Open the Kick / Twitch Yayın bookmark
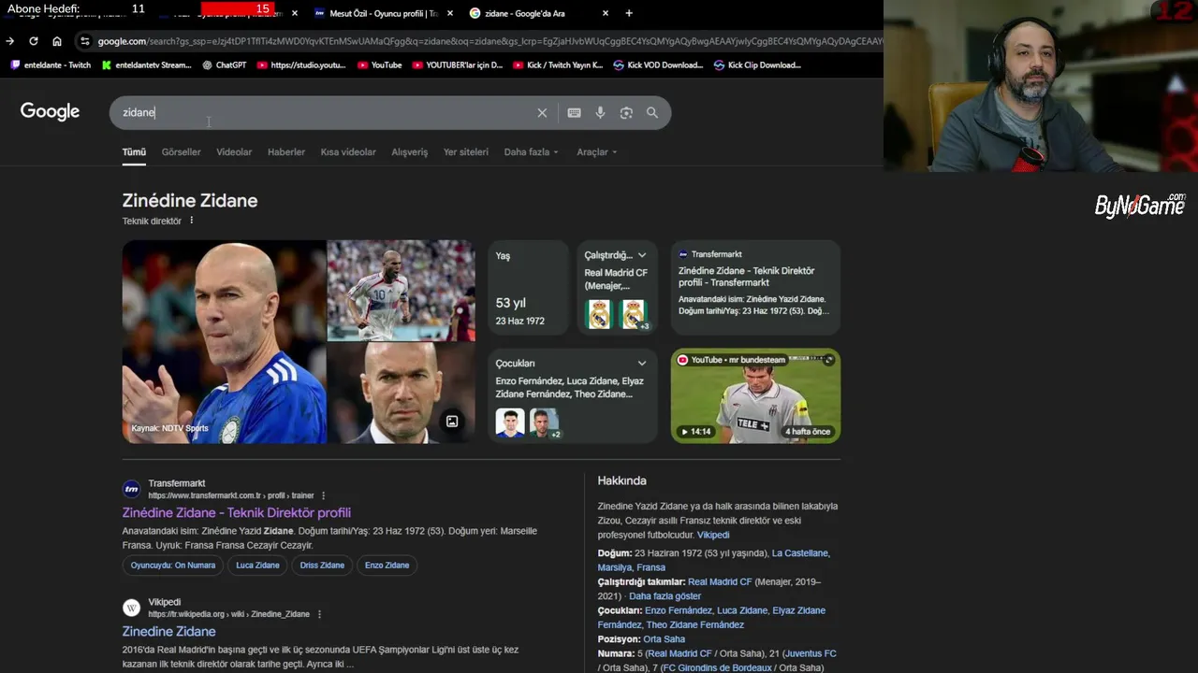Viewport: 1198px width, 673px height. [558, 65]
